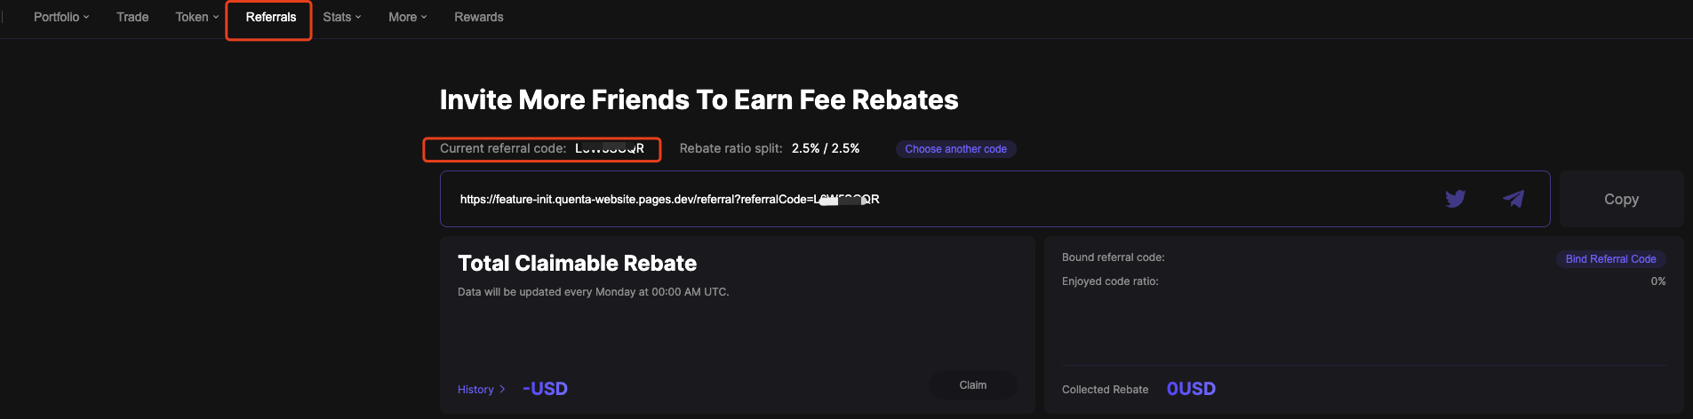Click Choose another code
Screen dimensions: 1693x419
click(955, 149)
